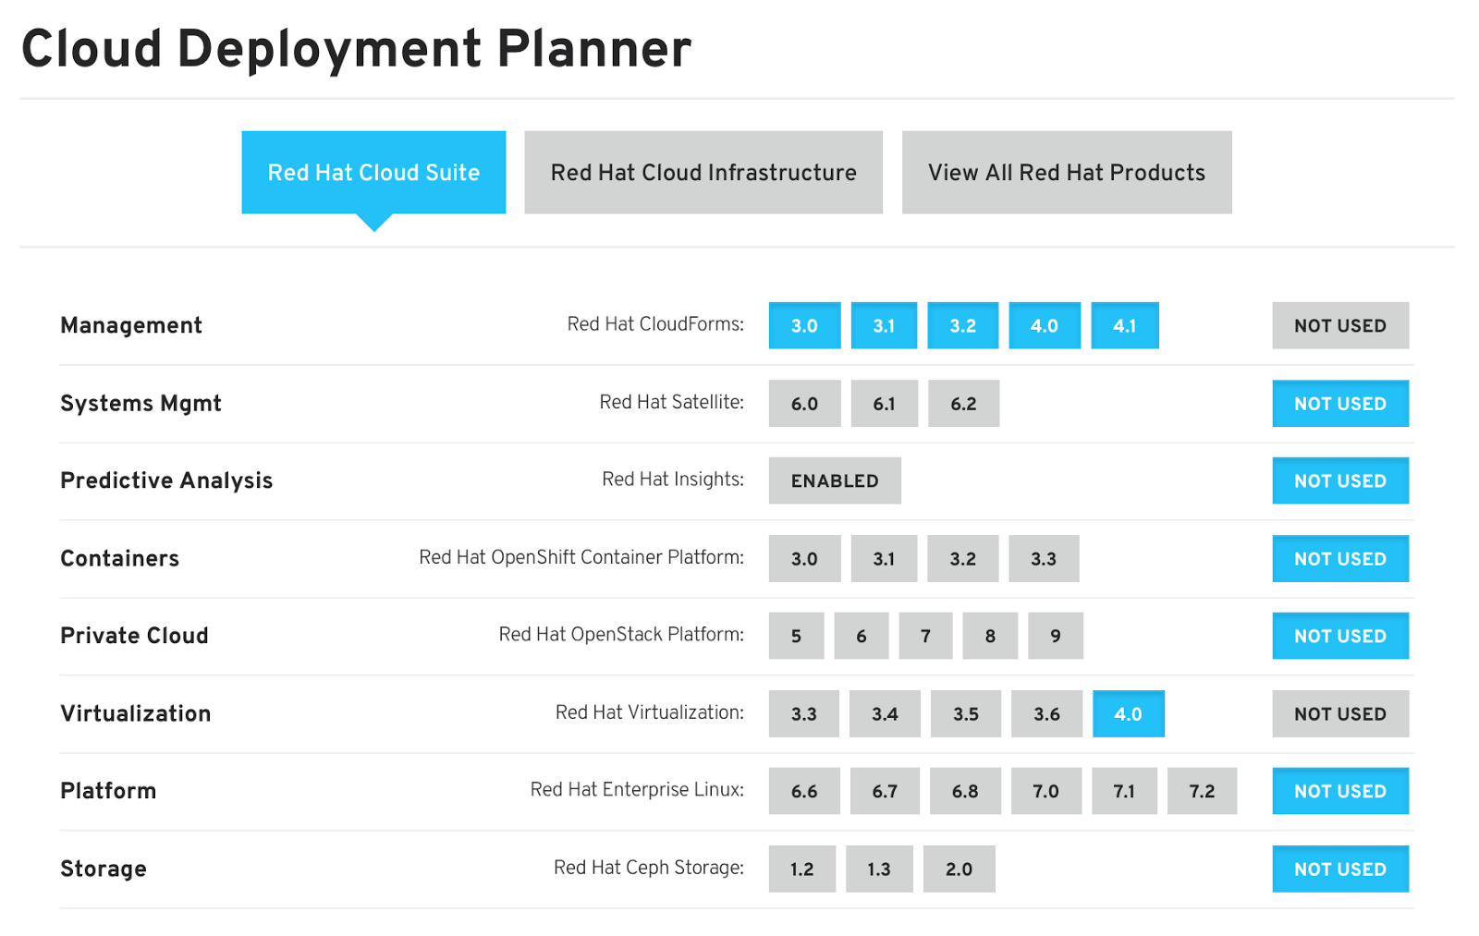Select the Red Hat Cloud Suite tab
Screen dimensions: 1479x936
[373, 172]
